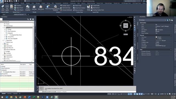Screen dimensions: 176x99
Task: Open the Active Drawing View dropdown
Action: click(x=17, y=21)
